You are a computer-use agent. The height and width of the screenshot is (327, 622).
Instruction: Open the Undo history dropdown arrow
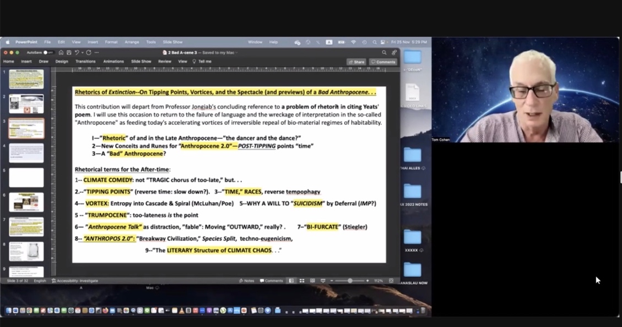pyautogui.click(x=82, y=53)
